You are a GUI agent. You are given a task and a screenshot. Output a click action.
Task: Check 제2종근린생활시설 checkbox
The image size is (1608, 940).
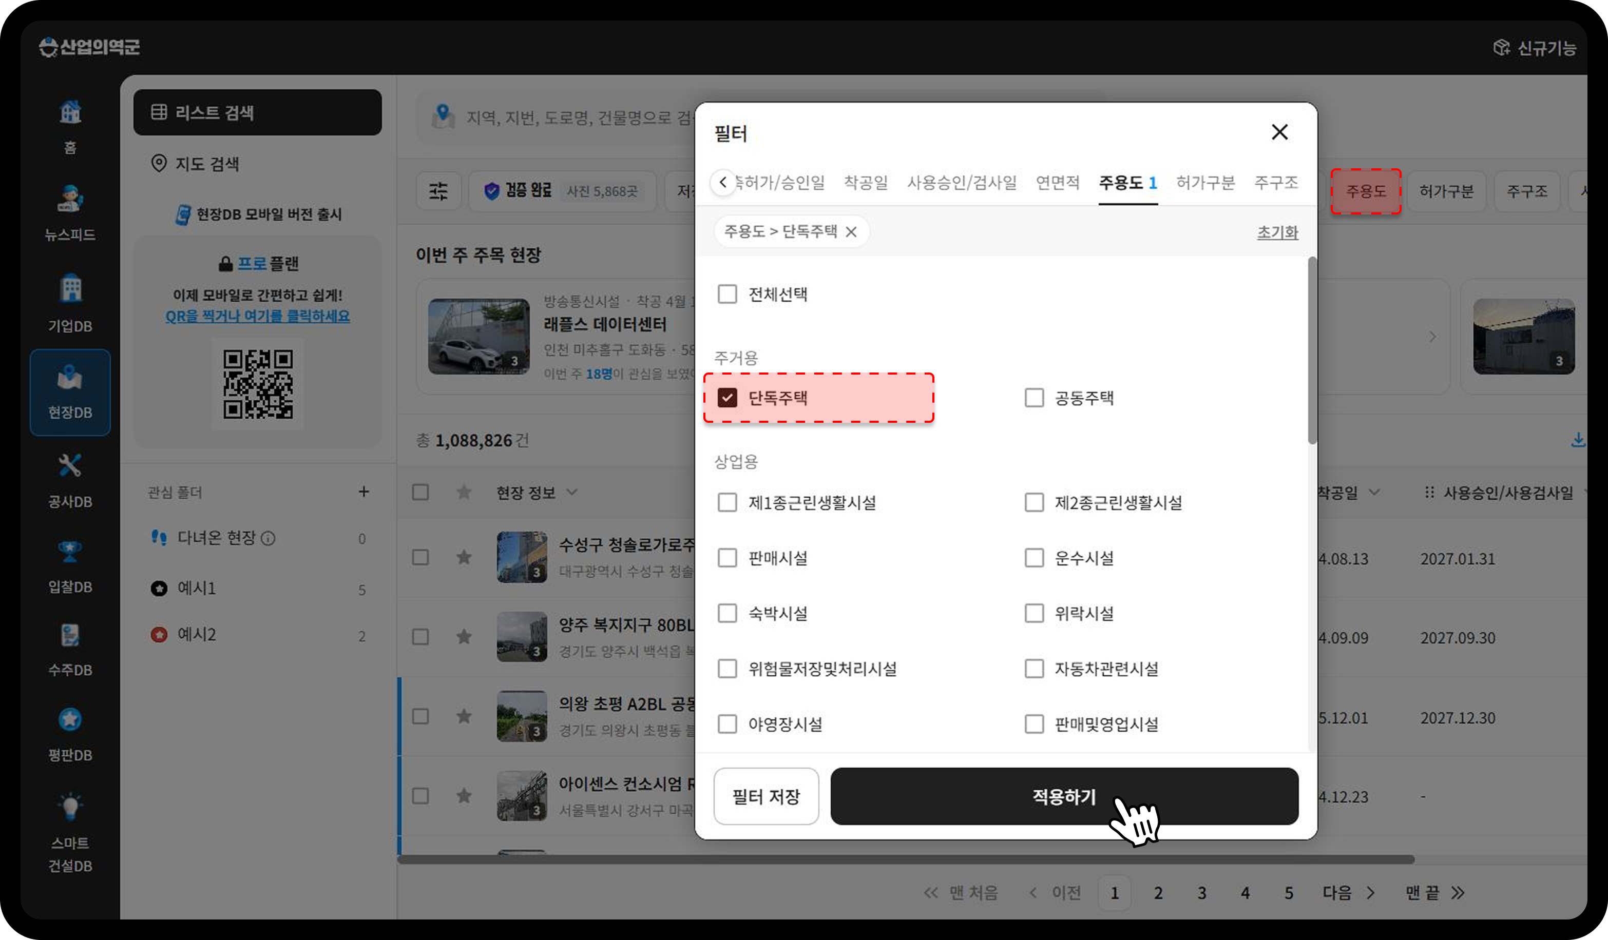coord(1033,502)
